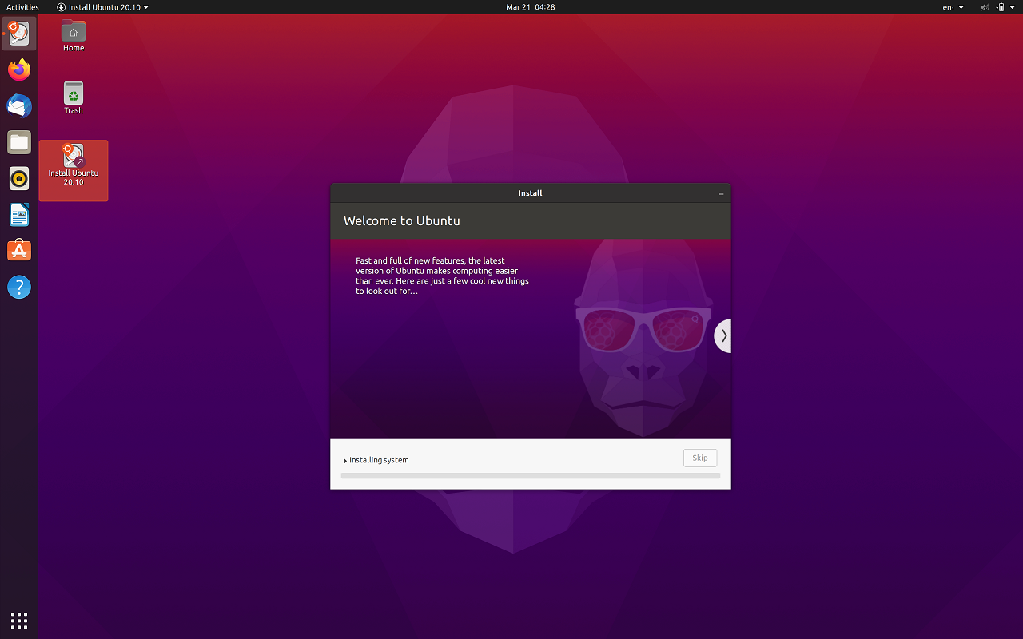Open the Activities overview
This screenshot has width=1023, height=639.
click(x=22, y=7)
